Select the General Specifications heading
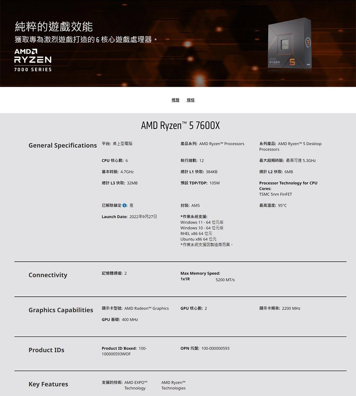356x396 pixels. click(x=63, y=145)
